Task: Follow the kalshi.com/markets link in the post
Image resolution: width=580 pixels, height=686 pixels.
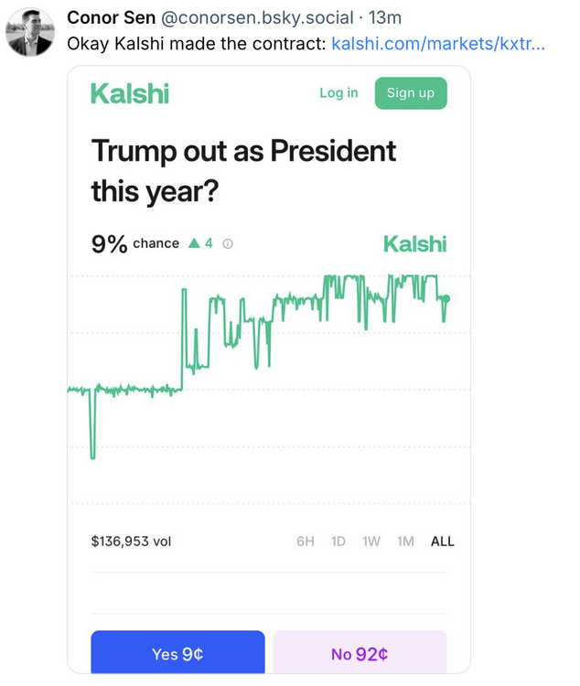Action: (438, 43)
